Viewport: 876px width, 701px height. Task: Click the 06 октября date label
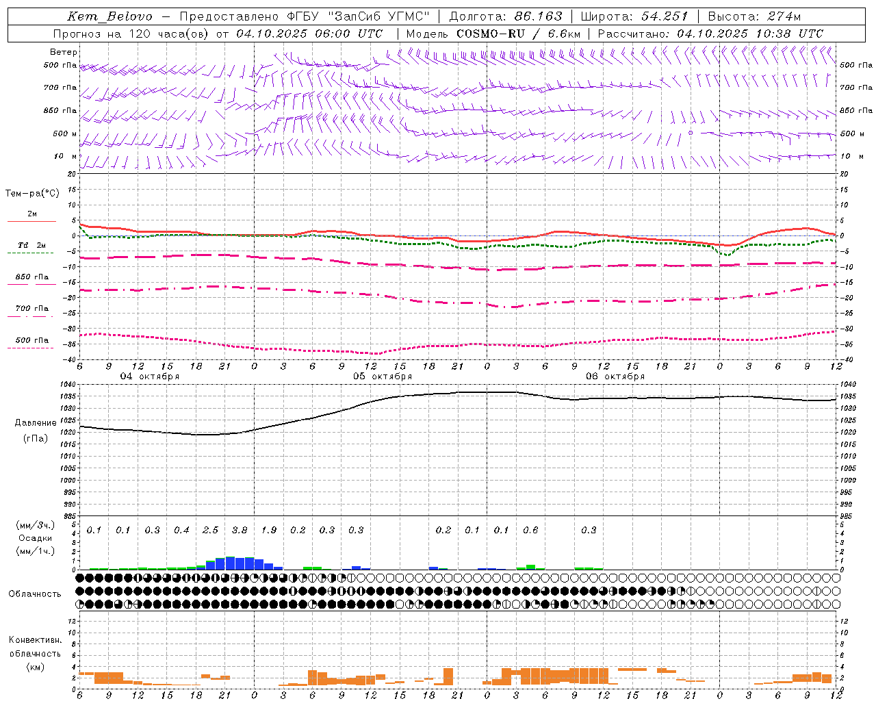615,377
